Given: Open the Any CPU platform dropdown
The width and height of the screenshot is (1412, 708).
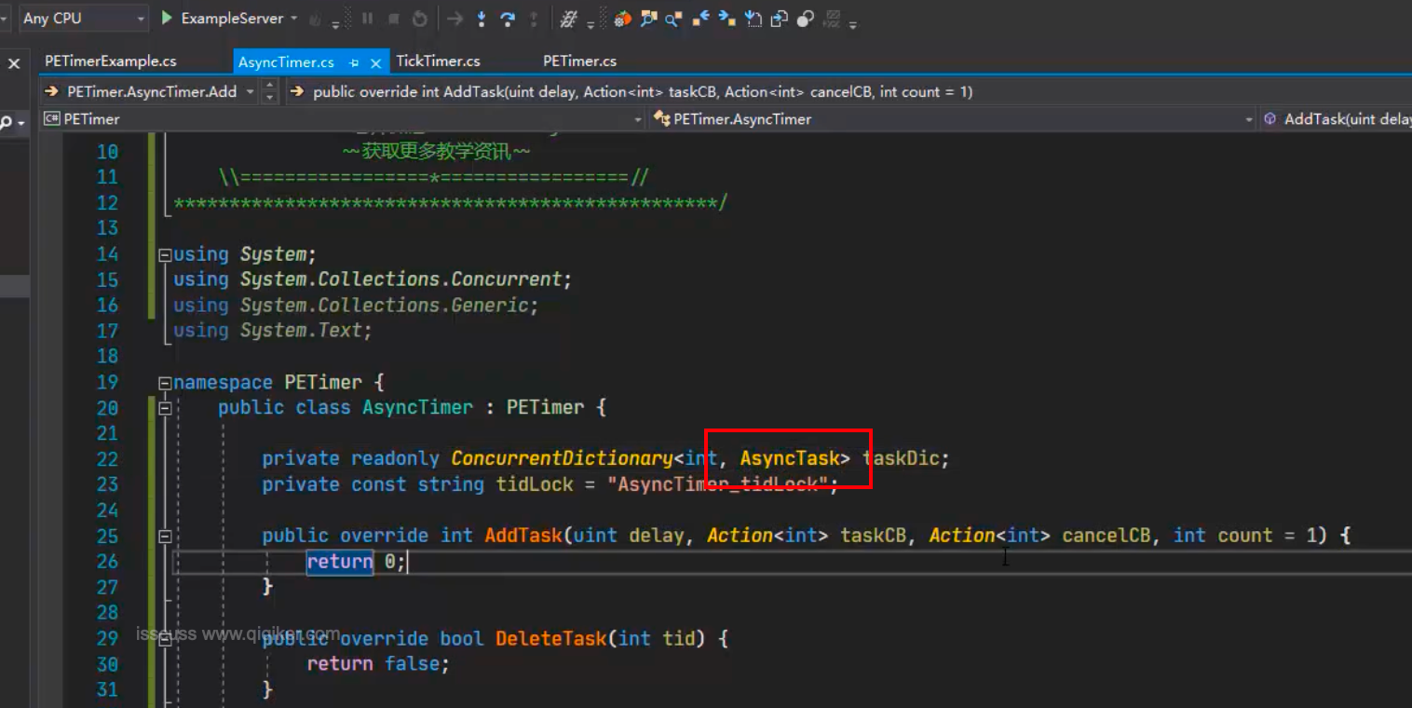Looking at the screenshot, I should (83, 18).
